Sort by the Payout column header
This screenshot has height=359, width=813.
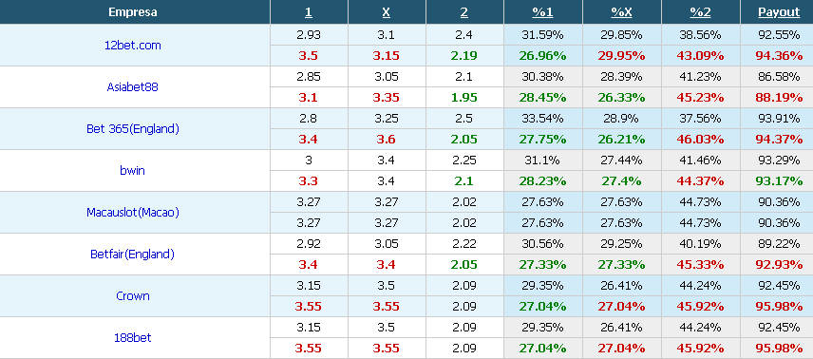tap(779, 12)
